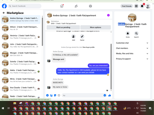This screenshot has width=154, height=115.
Task: Click the 'My name is Victor' message
Action: pyautogui.click(x=60, y=87)
